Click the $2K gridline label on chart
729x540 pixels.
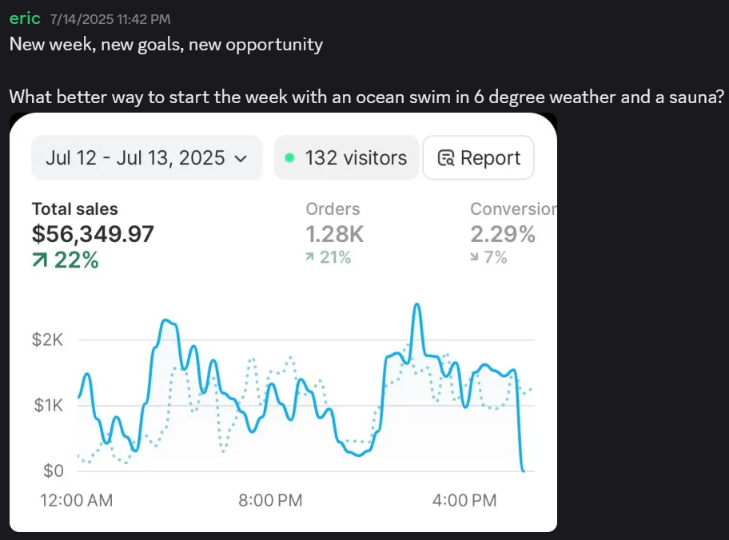point(48,339)
